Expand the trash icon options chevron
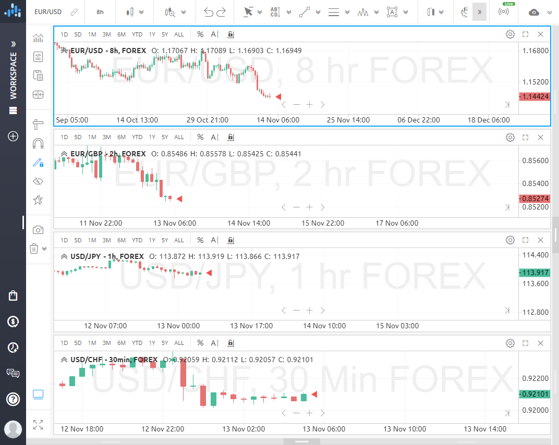Viewport: 559px width, 445px height. coord(45,249)
